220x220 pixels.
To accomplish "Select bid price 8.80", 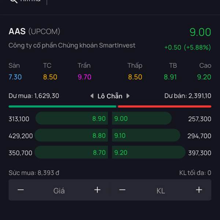I will click(x=99, y=136).
